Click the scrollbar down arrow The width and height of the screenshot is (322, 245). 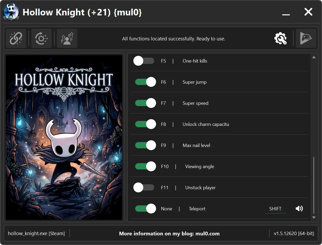[314, 217]
